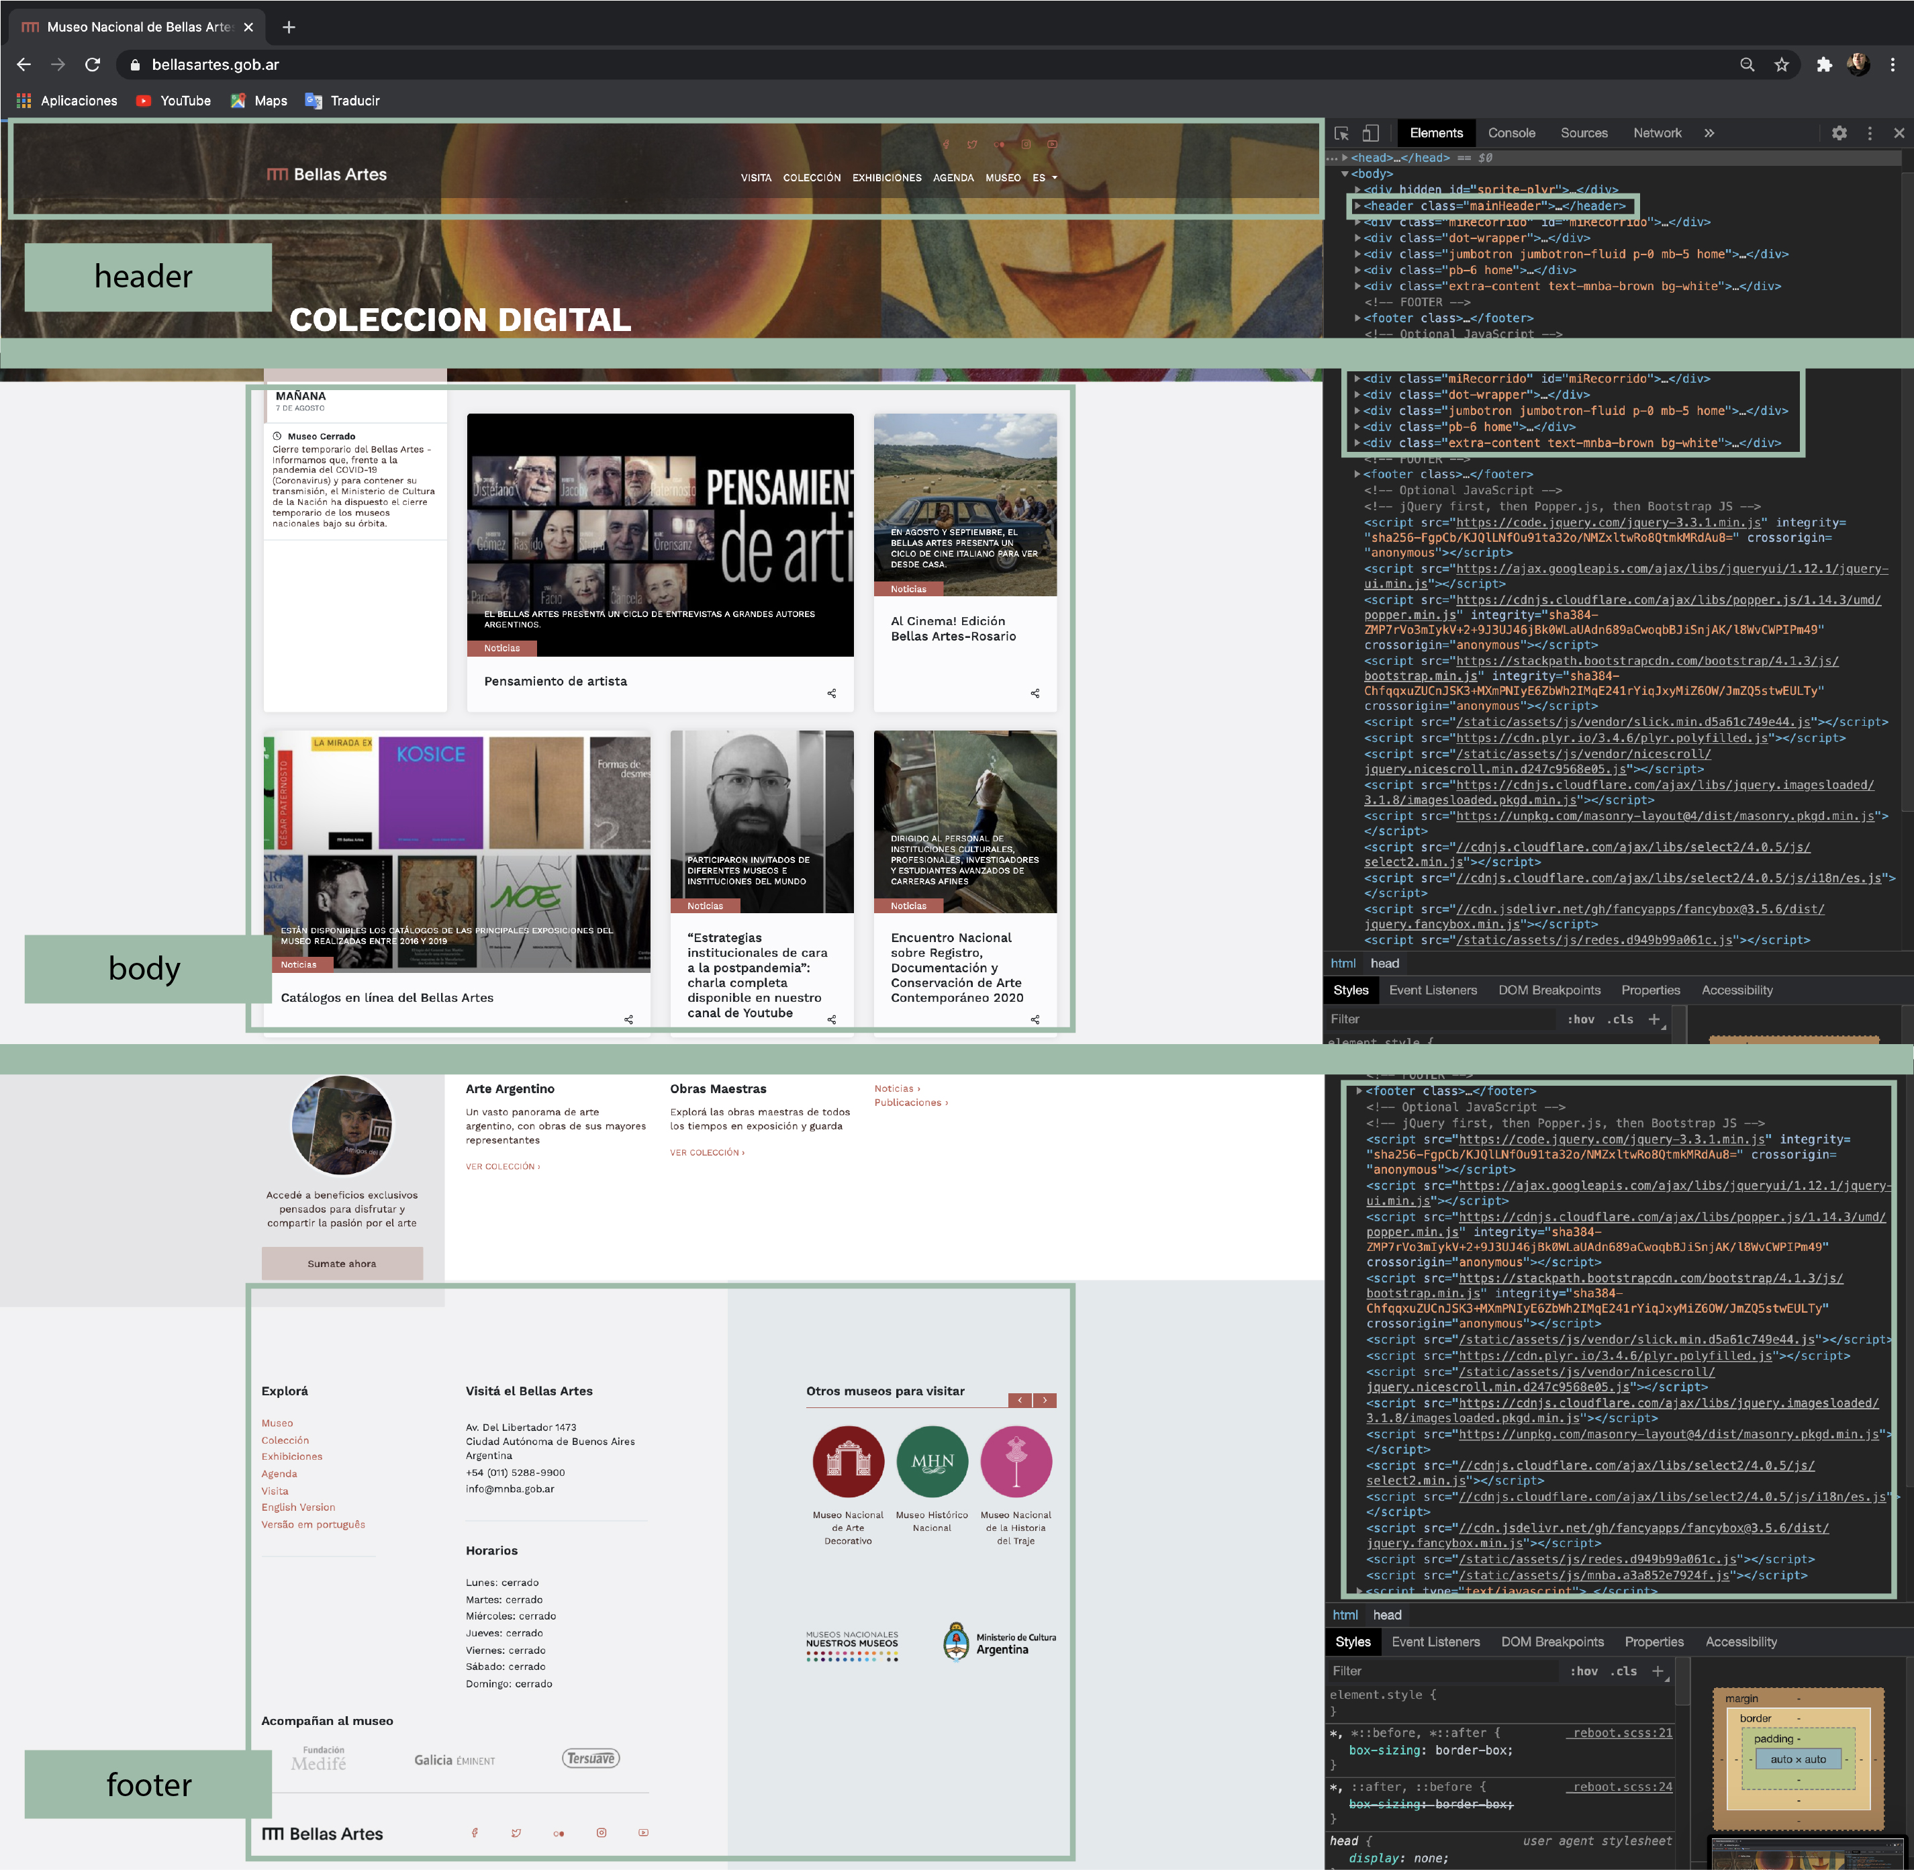The height and width of the screenshot is (1870, 1914).
Task: Open the Traducir bookmark
Action: (x=343, y=100)
